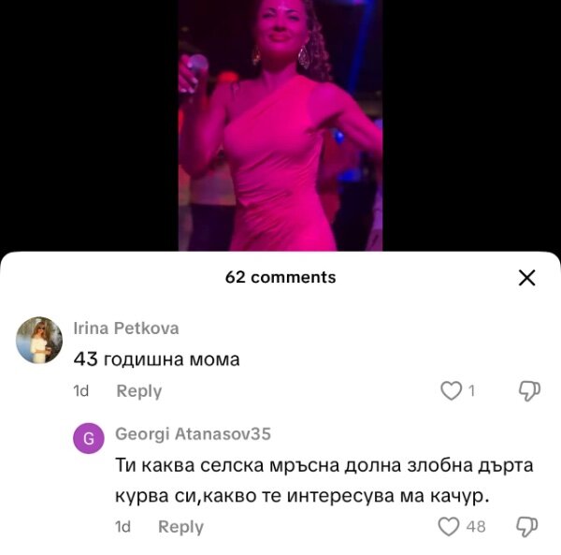Select Georgi's reply text starting 'Ти каква'
Viewport: 561px width, 555px height.
pyautogui.click(x=324, y=481)
